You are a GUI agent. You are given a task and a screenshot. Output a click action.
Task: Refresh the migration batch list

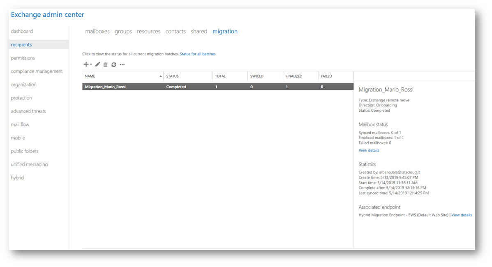[x=114, y=64]
